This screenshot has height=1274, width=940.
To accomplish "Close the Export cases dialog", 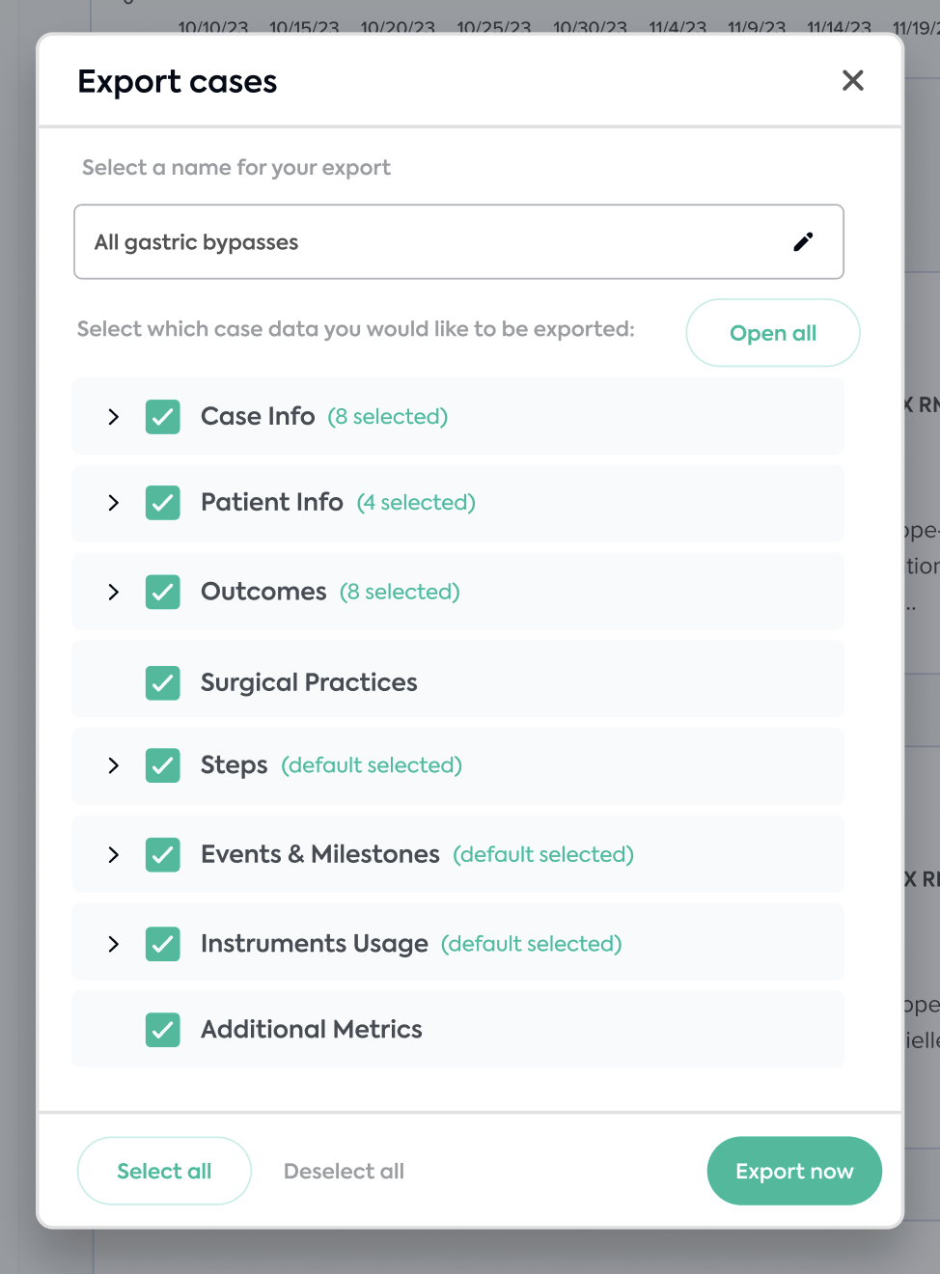I will coord(853,80).
